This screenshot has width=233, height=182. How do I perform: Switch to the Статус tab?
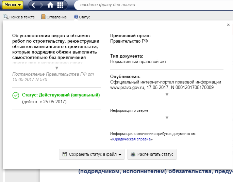click(x=82, y=17)
